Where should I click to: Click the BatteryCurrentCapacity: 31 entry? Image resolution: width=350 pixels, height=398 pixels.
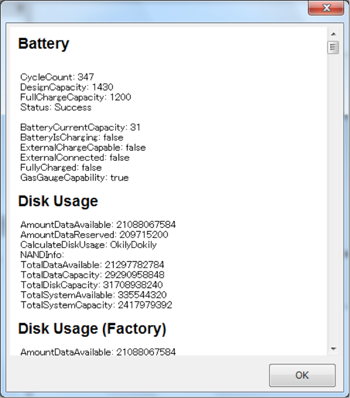pyautogui.click(x=80, y=127)
